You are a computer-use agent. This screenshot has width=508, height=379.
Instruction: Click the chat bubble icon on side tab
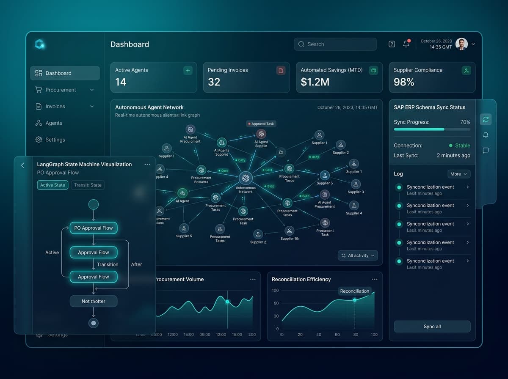click(486, 150)
